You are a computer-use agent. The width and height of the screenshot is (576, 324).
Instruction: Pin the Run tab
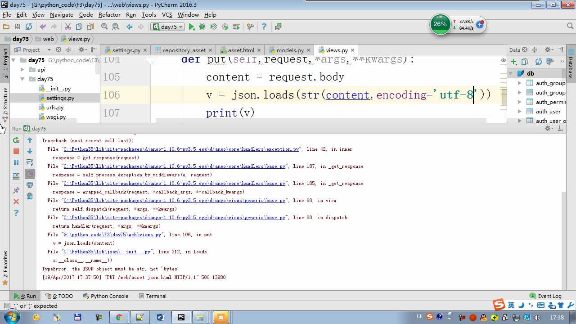(x=16, y=190)
